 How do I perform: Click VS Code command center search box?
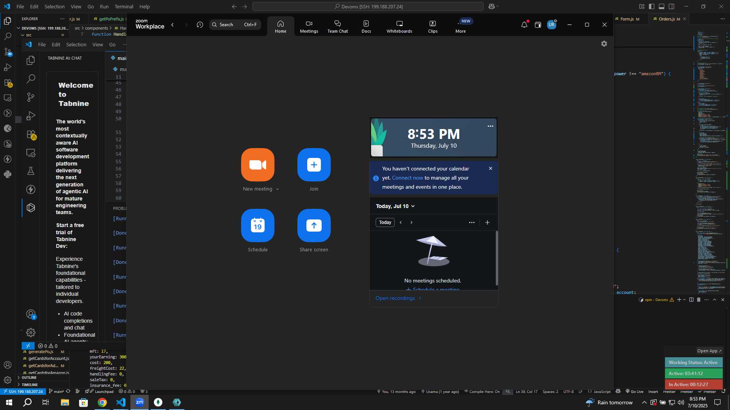[x=368, y=6]
